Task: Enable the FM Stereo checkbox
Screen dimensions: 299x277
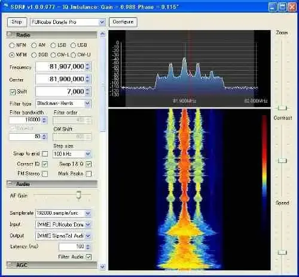Action: (x=45, y=174)
